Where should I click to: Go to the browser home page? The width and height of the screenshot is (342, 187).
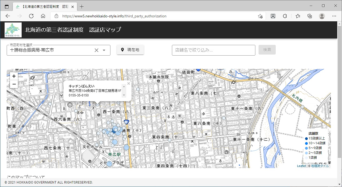(43, 16)
